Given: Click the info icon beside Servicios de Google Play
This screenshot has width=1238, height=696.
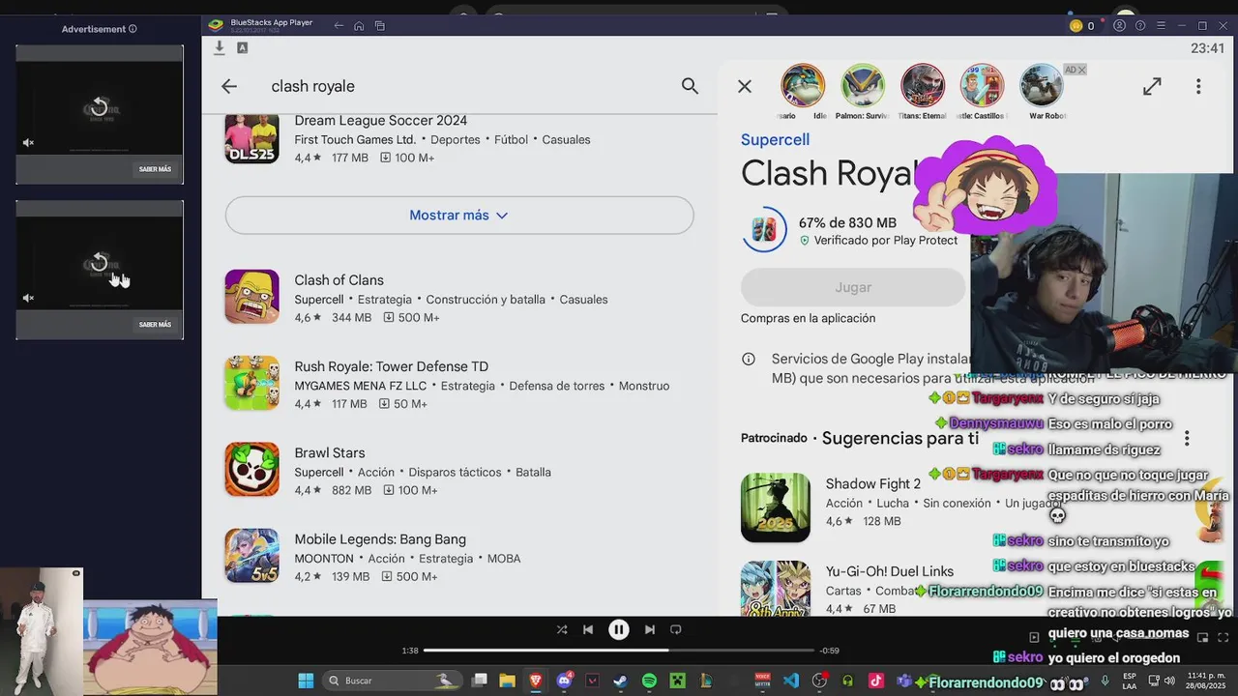Looking at the screenshot, I should (749, 360).
